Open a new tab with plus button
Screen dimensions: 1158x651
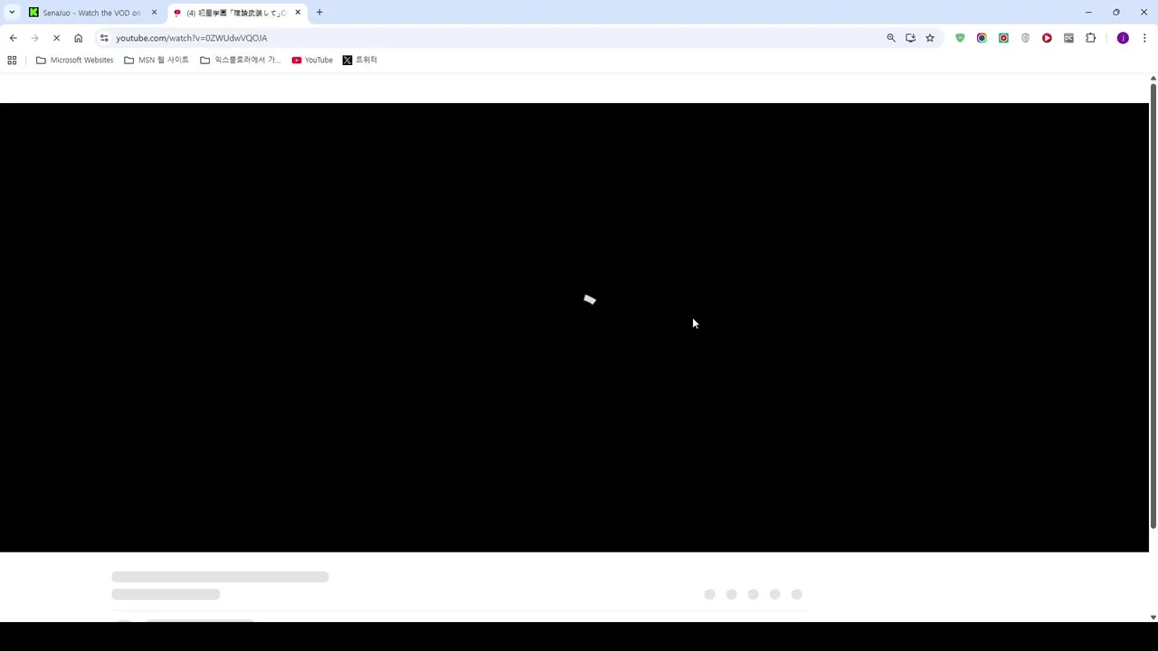(x=319, y=13)
